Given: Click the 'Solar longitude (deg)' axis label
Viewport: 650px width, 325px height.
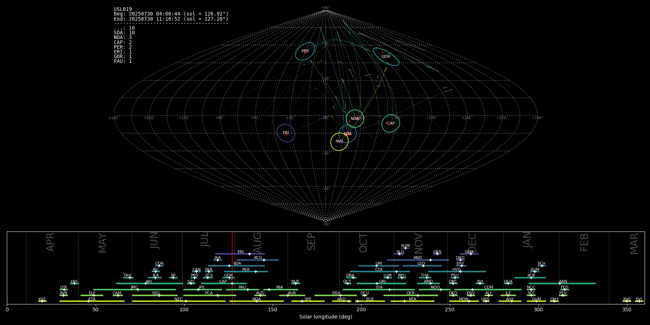Looking at the screenshot, I should (326, 317).
